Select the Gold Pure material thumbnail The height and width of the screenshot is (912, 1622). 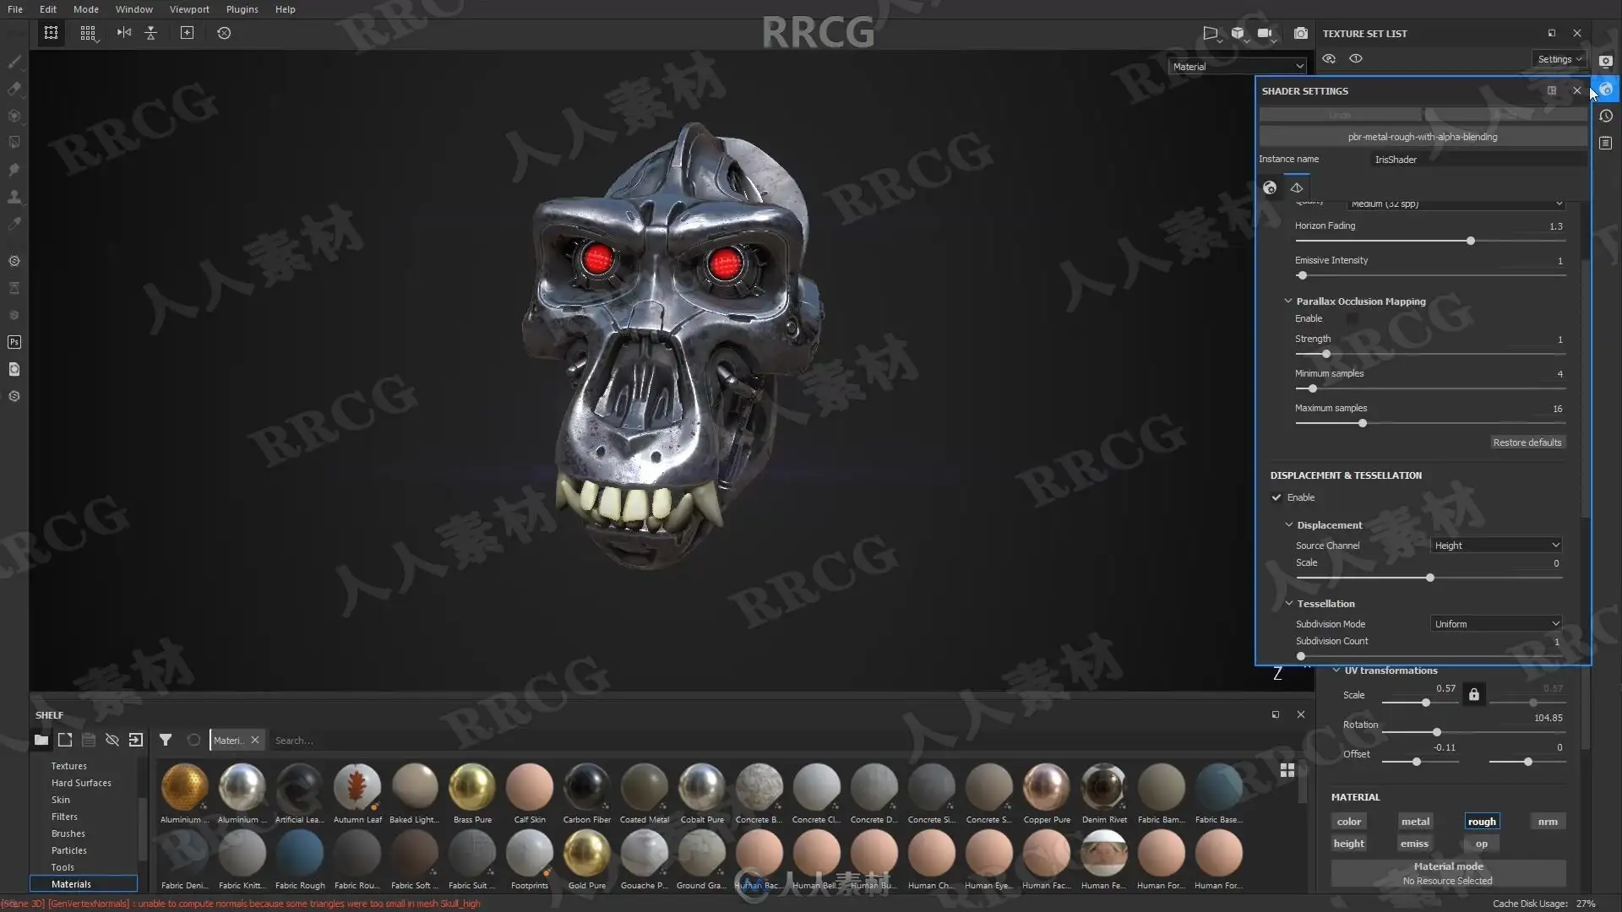pos(587,853)
